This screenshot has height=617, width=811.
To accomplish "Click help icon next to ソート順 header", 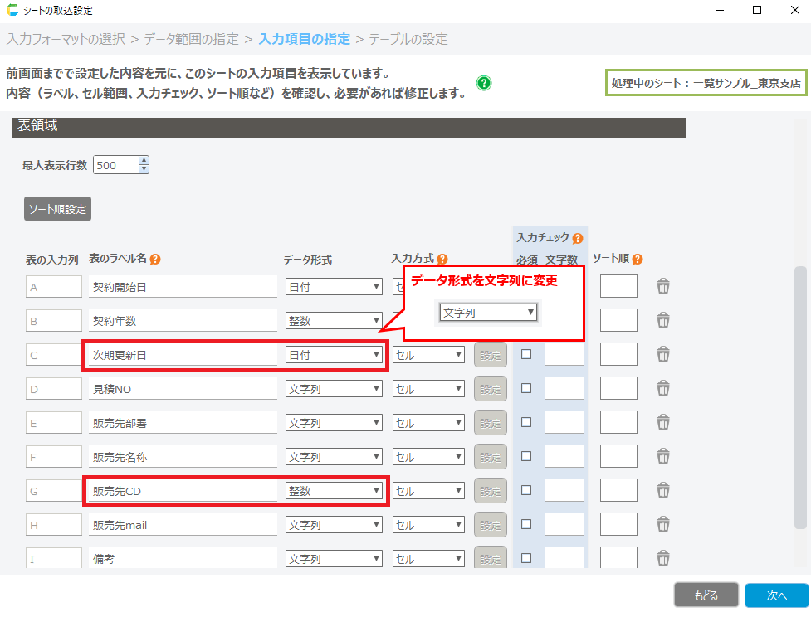I will pyautogui.click(x=638, y=260).
